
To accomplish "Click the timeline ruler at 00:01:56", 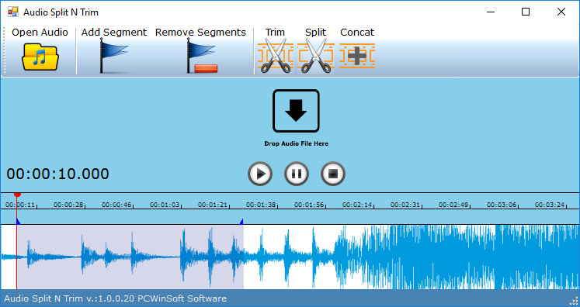I will [x=309, y=205].
